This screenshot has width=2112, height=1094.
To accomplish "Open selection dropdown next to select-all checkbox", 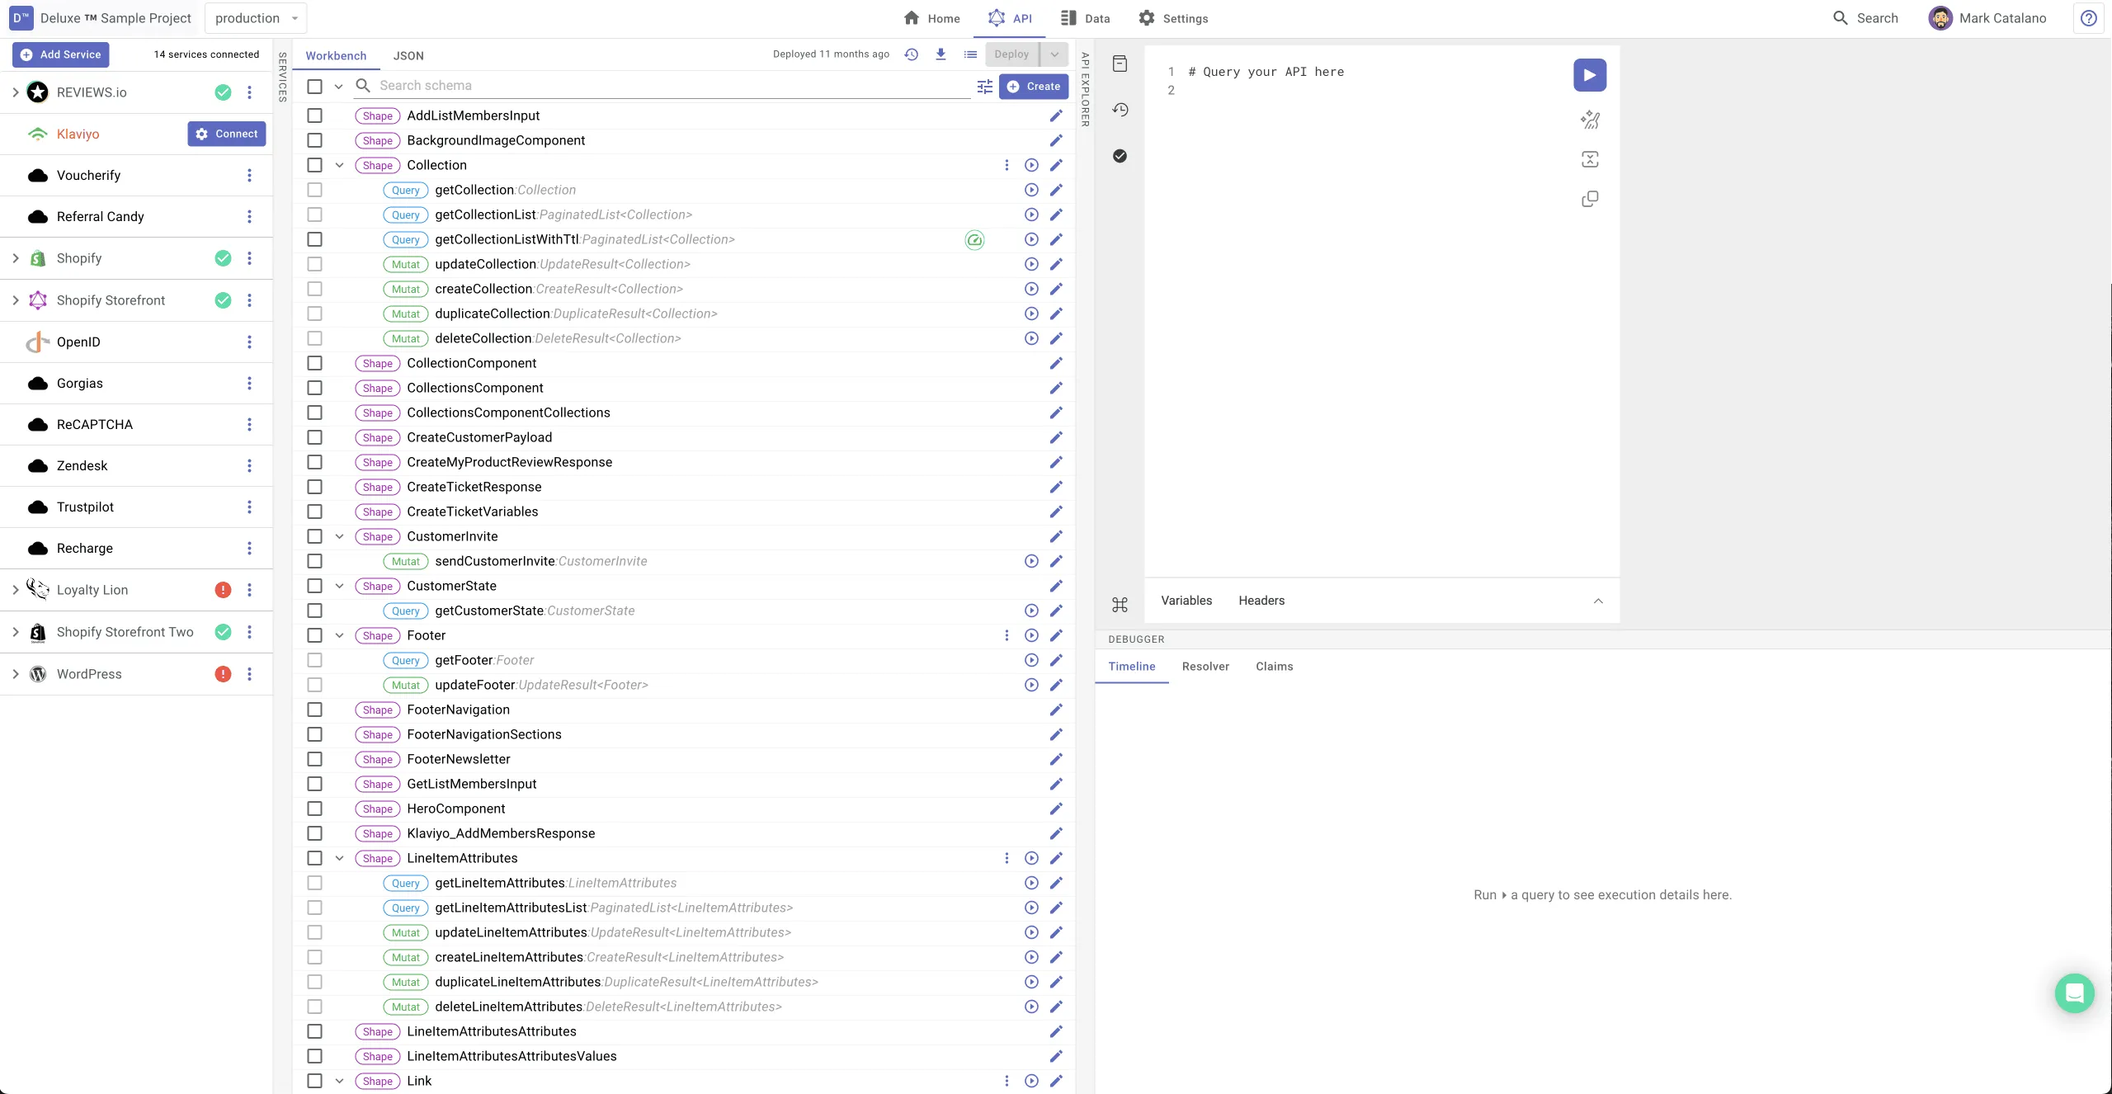I will [338, 86].
